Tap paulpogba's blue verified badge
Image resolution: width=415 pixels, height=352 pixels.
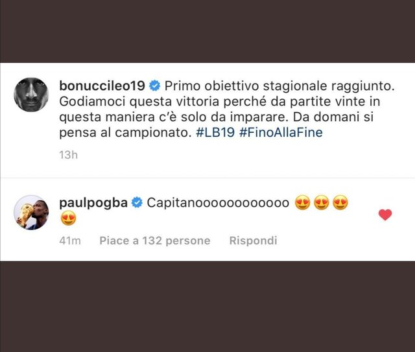(137, 203)
